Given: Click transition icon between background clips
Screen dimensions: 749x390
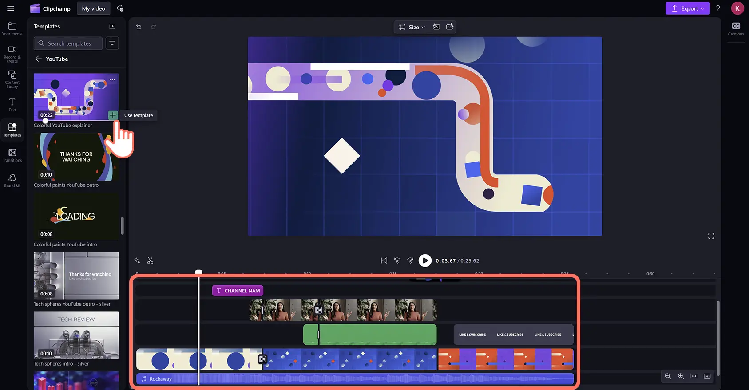Looking at the screenshot, I should [262, 359].
